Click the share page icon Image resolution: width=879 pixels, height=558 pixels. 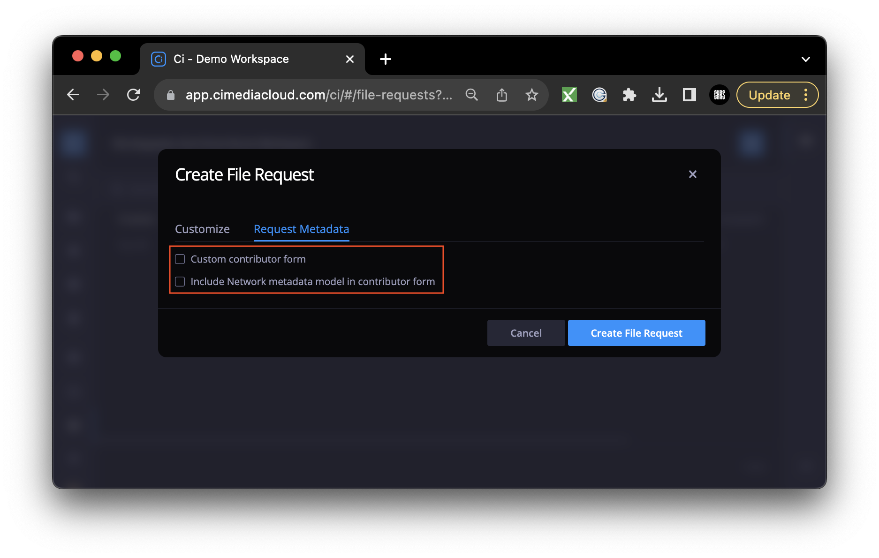(x=502, y=95)
